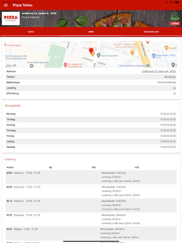Select the Levering Ja row
Screen dimensions: 182x243
(x=91, y=88)
